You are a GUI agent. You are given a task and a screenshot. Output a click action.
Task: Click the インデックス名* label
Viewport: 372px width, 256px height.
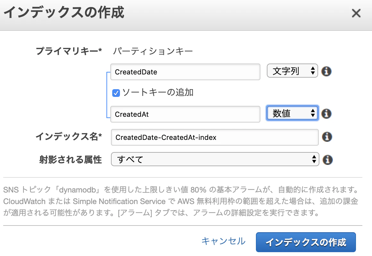tap(69, 136)
